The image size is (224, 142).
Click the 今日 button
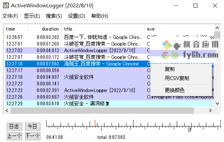click(x=33, y=126)
